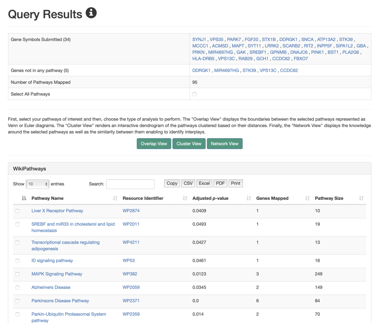Sort table by Pathway Name arrows
This screenshot has height=323, width=388.
(115, 198)
